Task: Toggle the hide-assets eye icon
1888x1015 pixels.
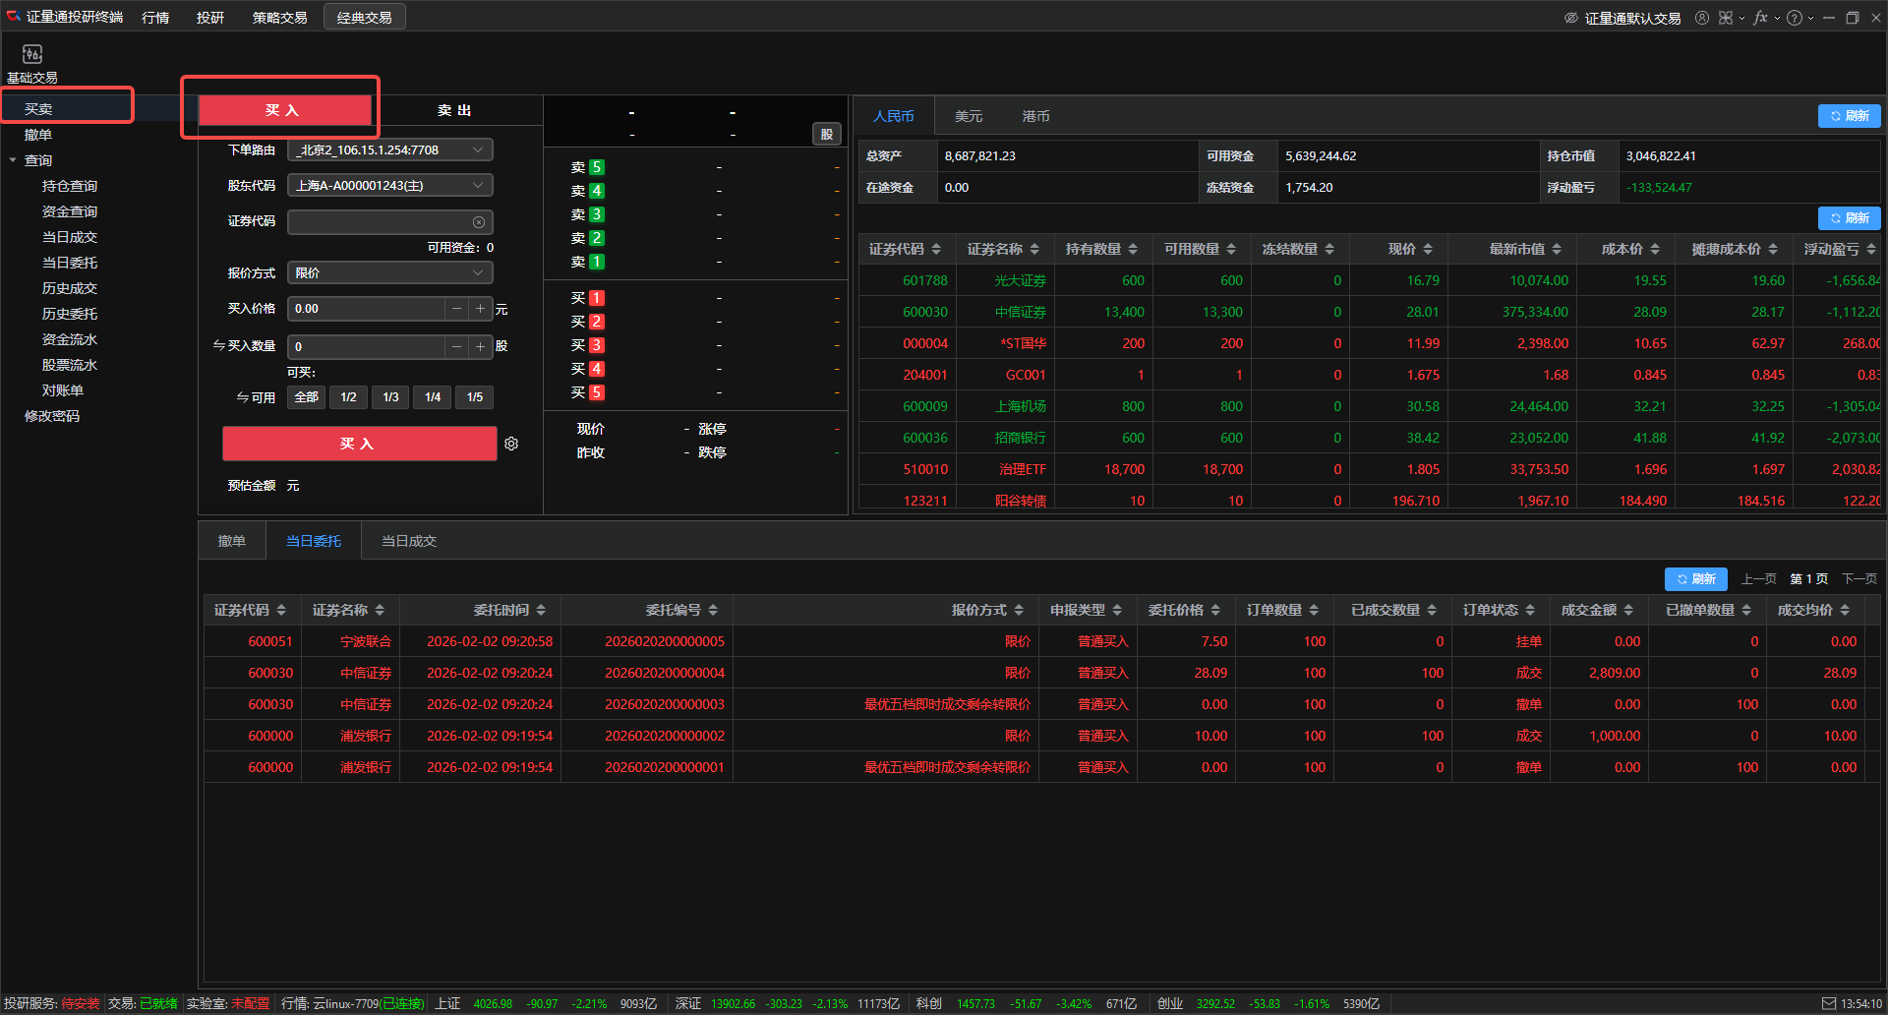Action: pos(1570,18)
